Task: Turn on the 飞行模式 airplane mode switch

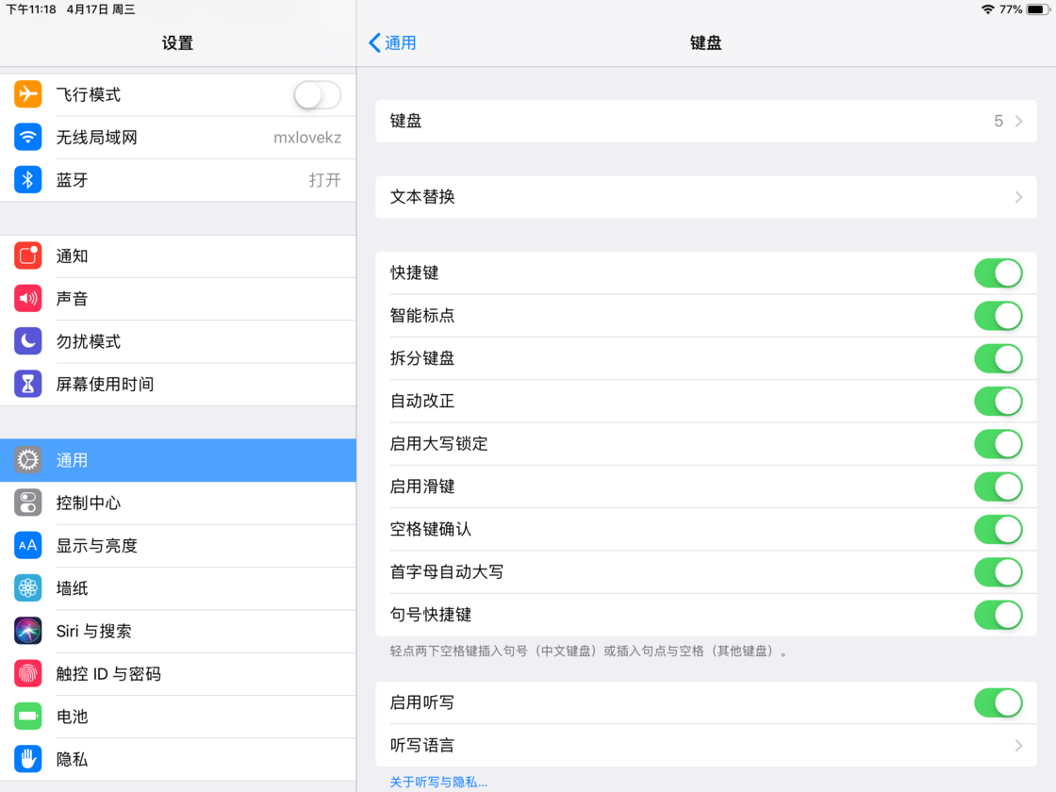Action: [x=317, y=95]
